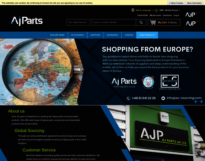This screenshot has width=205, height=161.
Task: Click the Customer Service heading
Action: point(39,150)
